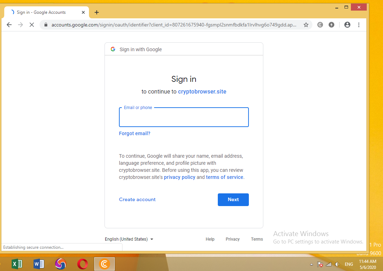Click the lightning bolt extension icon

(x=331, y=25)
